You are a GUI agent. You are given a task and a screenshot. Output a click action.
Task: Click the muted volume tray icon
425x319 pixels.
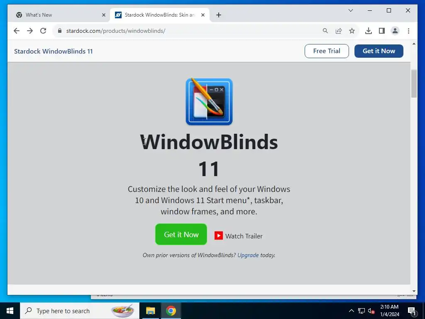coord(371,311)
